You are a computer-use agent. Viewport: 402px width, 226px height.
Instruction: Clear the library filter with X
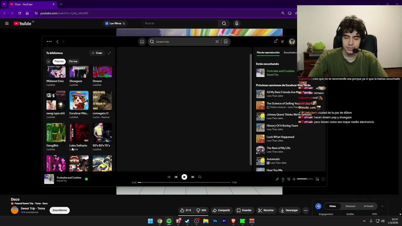[x=48, y=62]
